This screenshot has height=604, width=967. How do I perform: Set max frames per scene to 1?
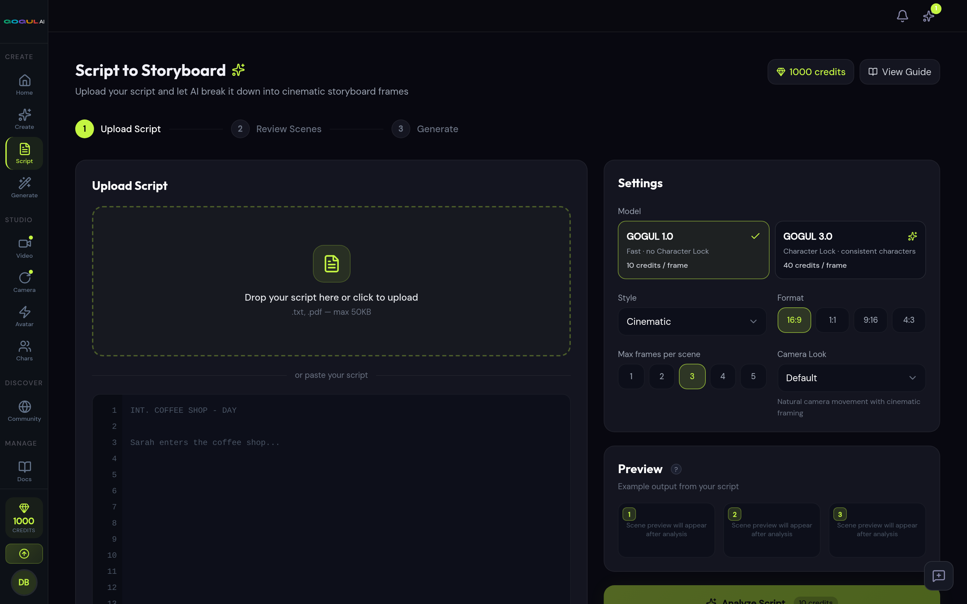[631, 376]
